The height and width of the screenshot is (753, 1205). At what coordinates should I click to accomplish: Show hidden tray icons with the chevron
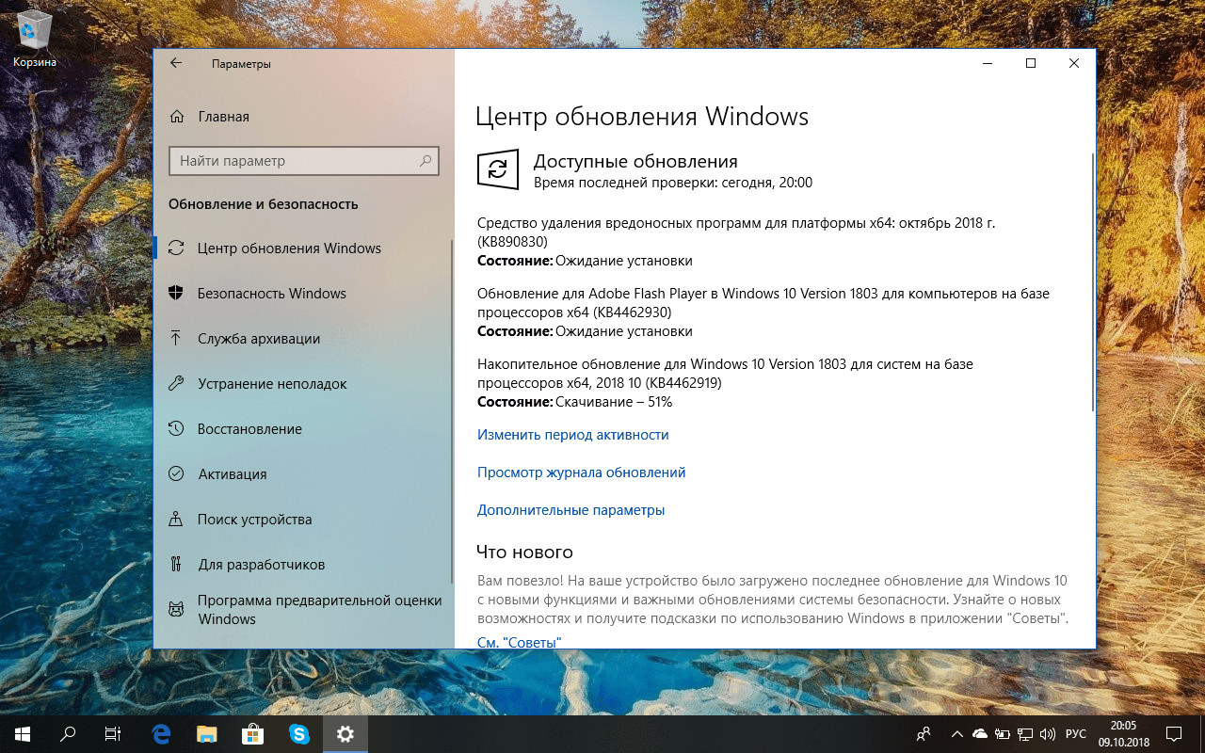[x=956, y=734]
